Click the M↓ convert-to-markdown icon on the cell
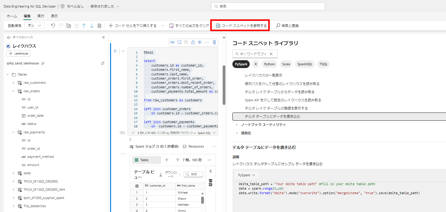This screenshot has width=446, height=212. (x=173, y=42)
